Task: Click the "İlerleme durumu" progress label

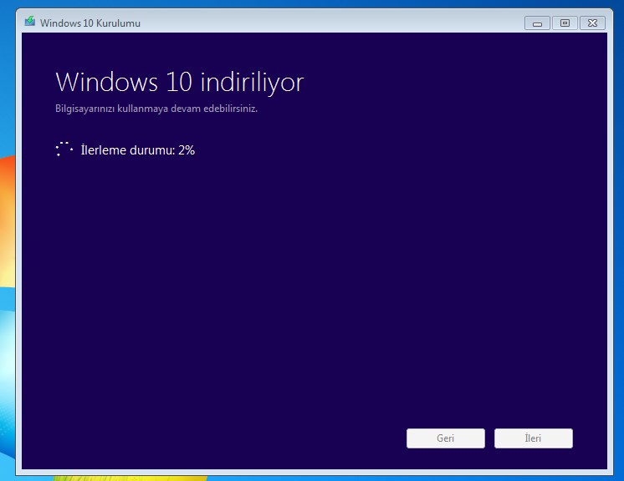Action: [127, 150]
